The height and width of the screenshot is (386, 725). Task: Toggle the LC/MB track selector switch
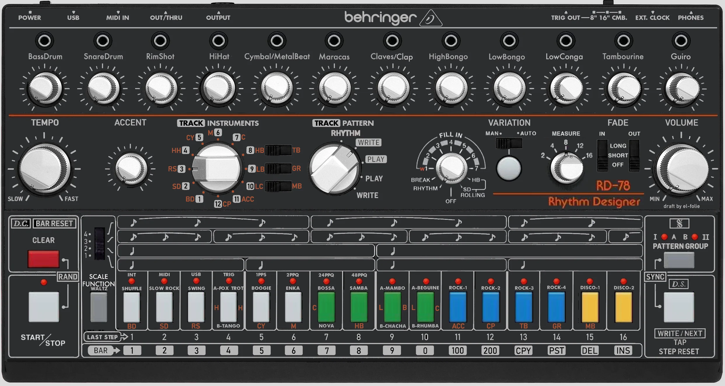pos(278,186)
